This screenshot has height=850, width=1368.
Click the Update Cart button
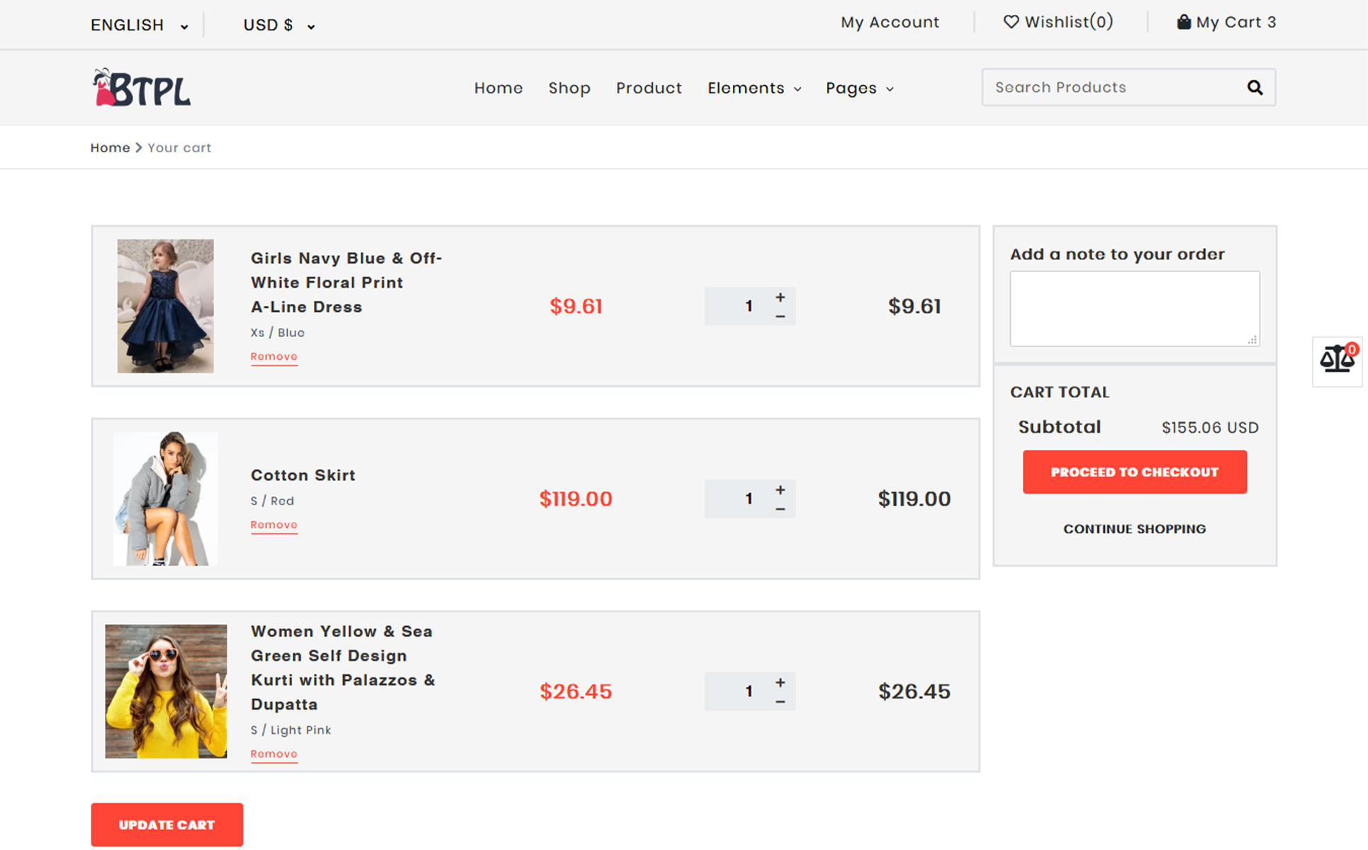(167, 824)
